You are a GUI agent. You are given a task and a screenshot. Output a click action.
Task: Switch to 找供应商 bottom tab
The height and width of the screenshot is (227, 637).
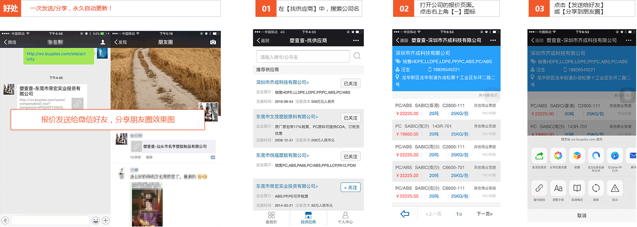click(x=308, y=218)
